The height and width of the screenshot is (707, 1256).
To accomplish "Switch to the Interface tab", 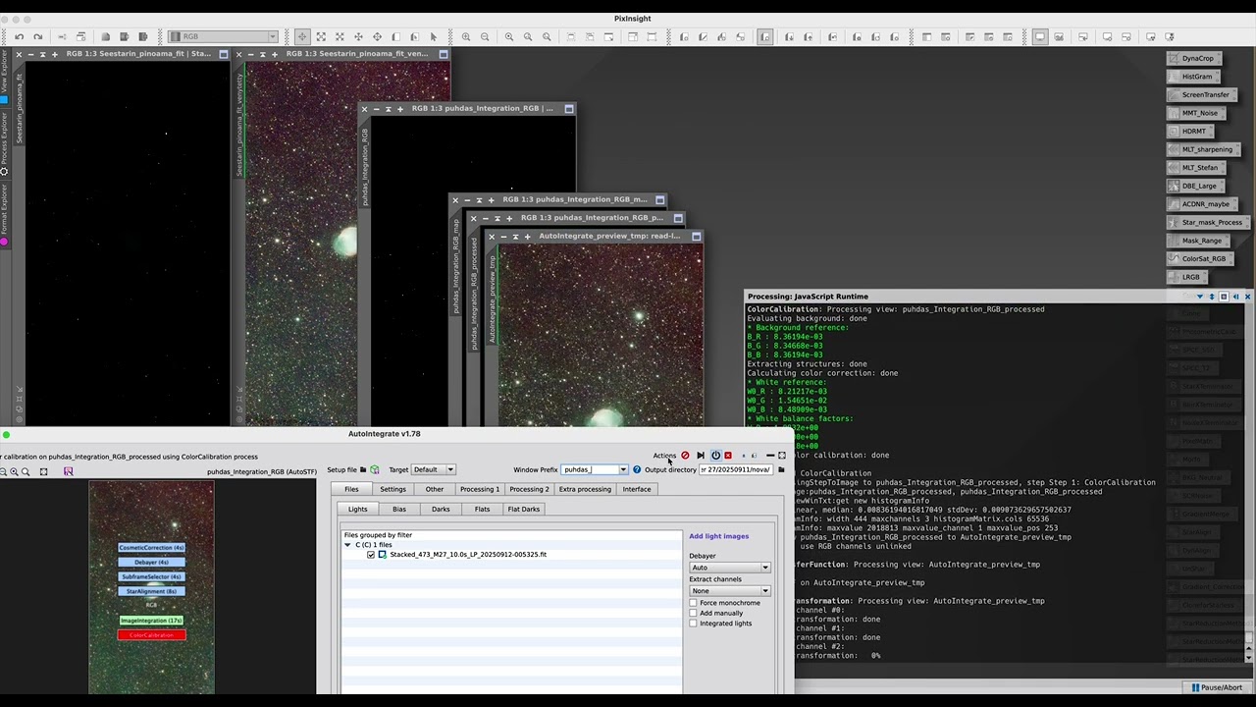I will pyautogui.click(x=637, y=489).
